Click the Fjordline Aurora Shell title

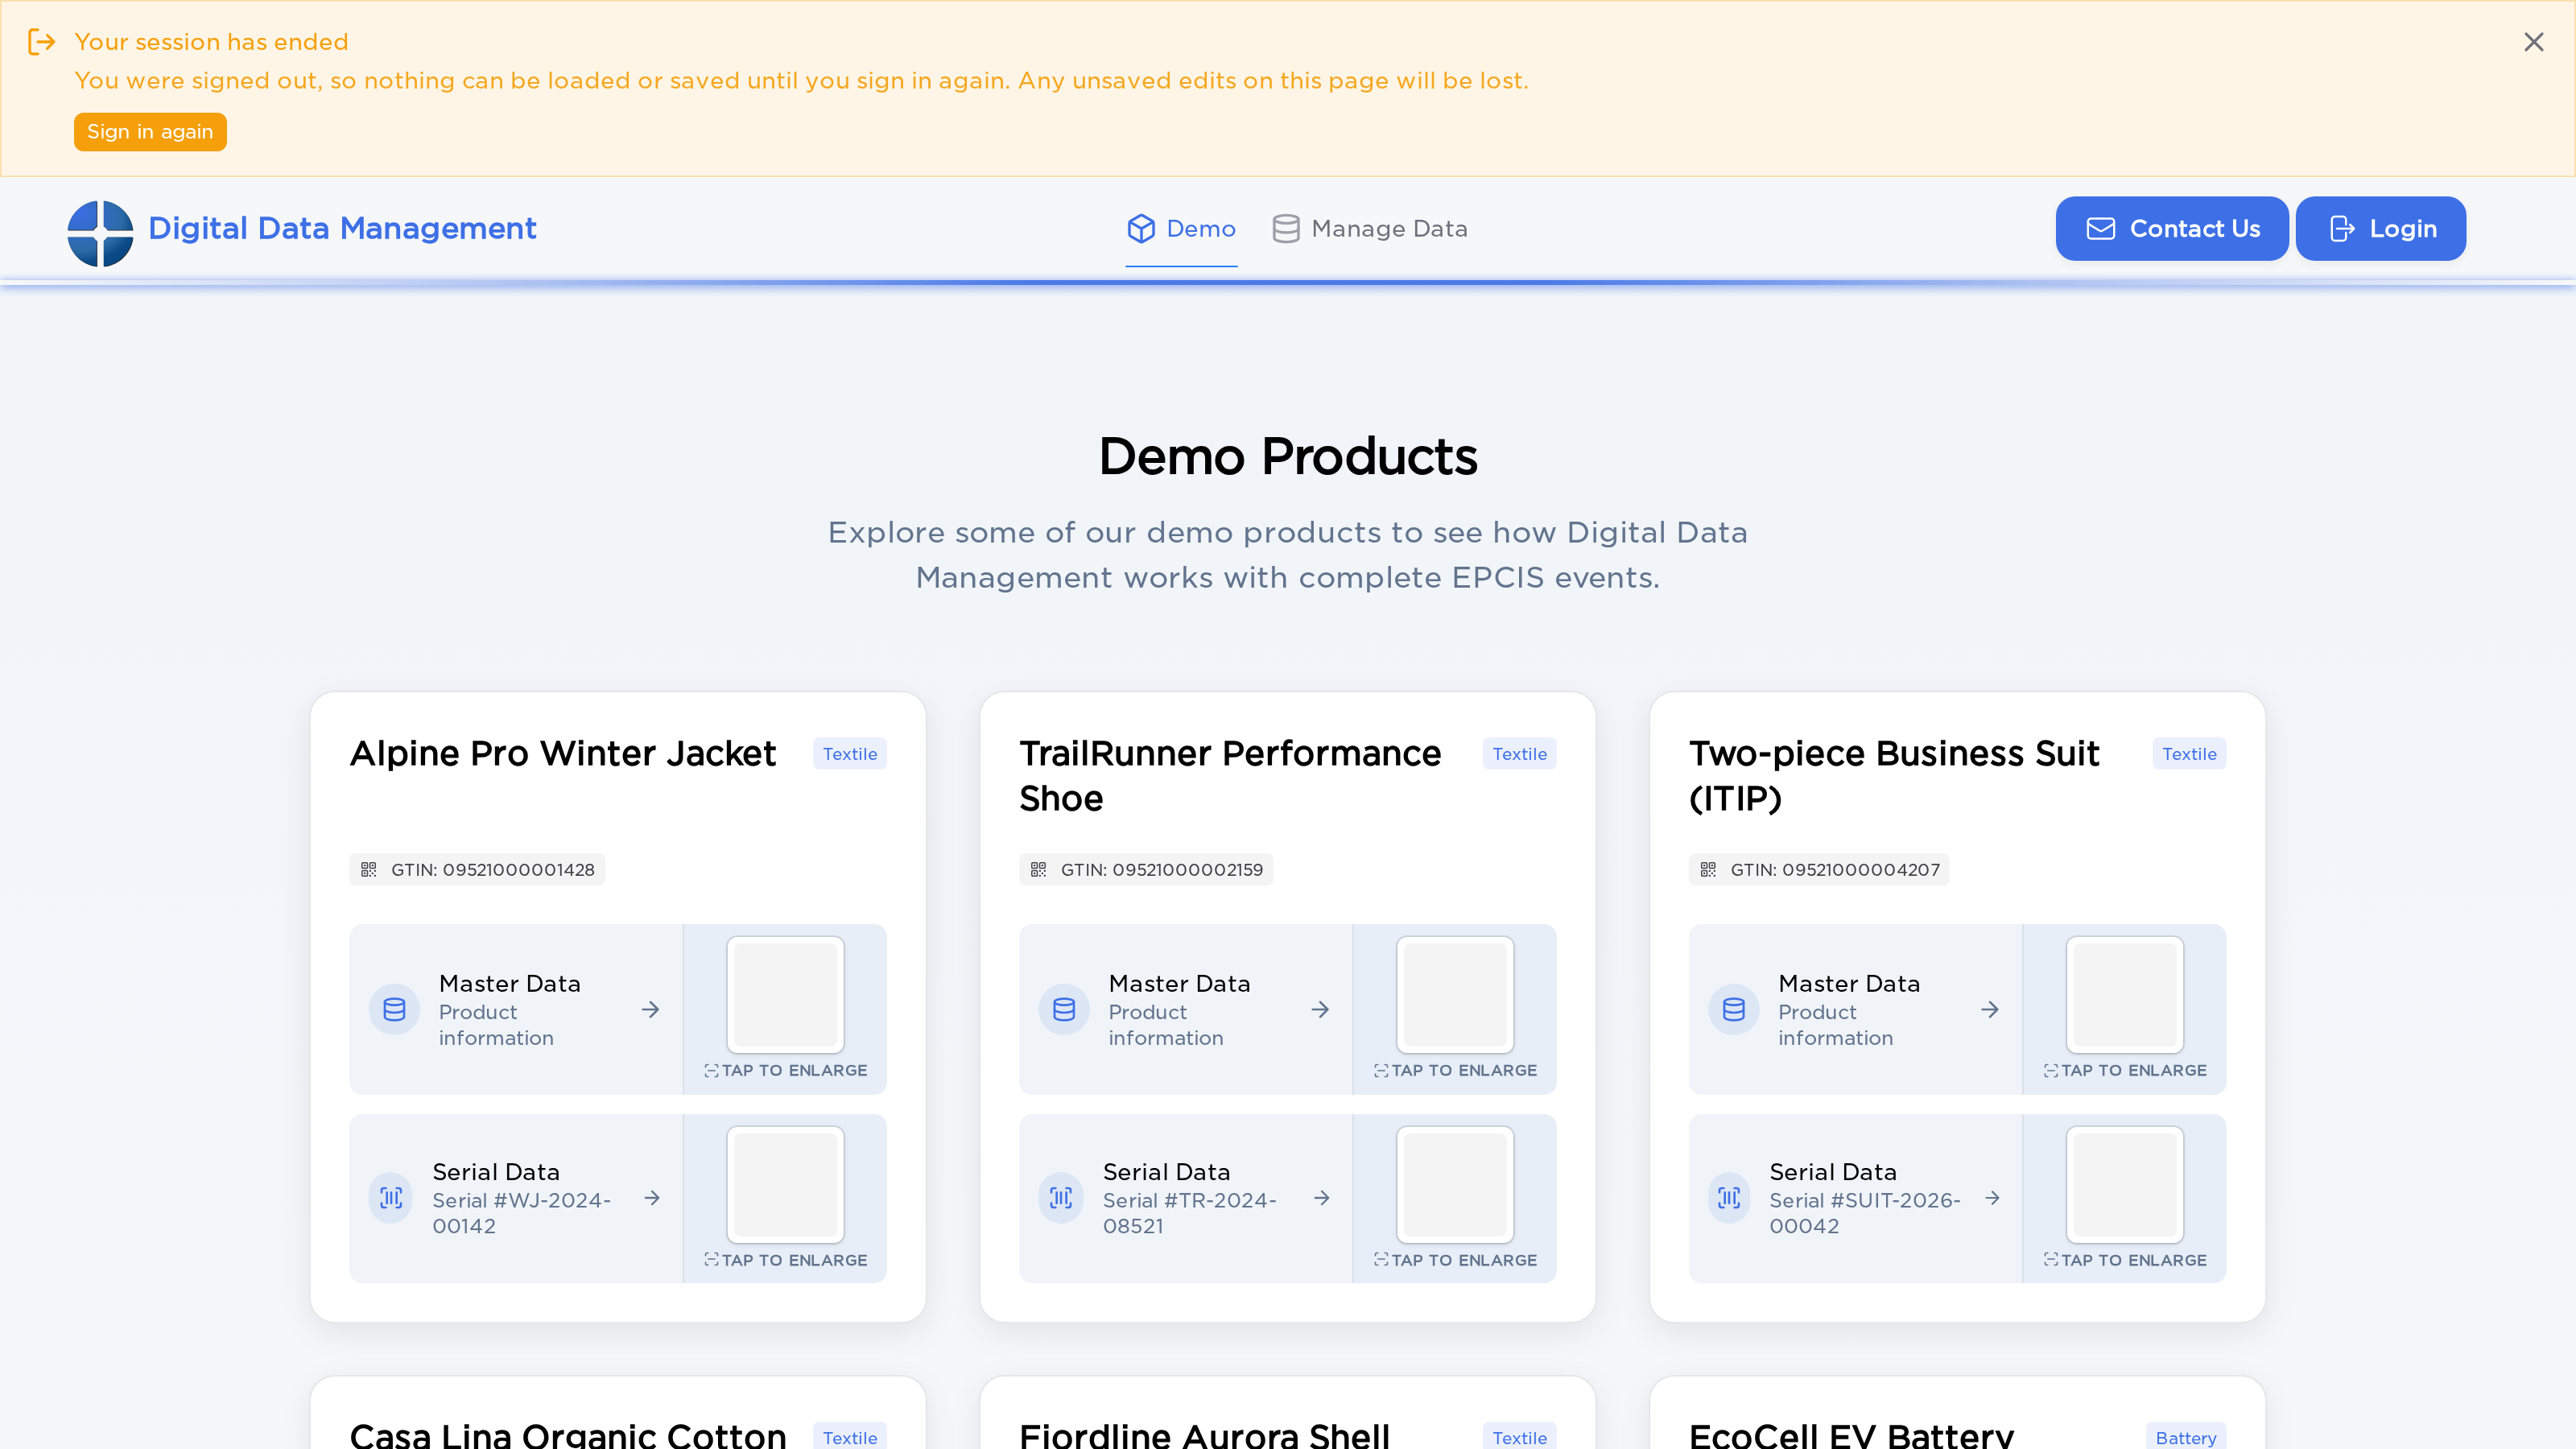pyautogui.click(x=1205, y=1435)
